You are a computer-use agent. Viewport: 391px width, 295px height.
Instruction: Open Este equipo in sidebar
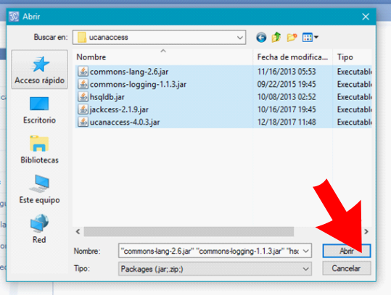[x=39, y=190]
